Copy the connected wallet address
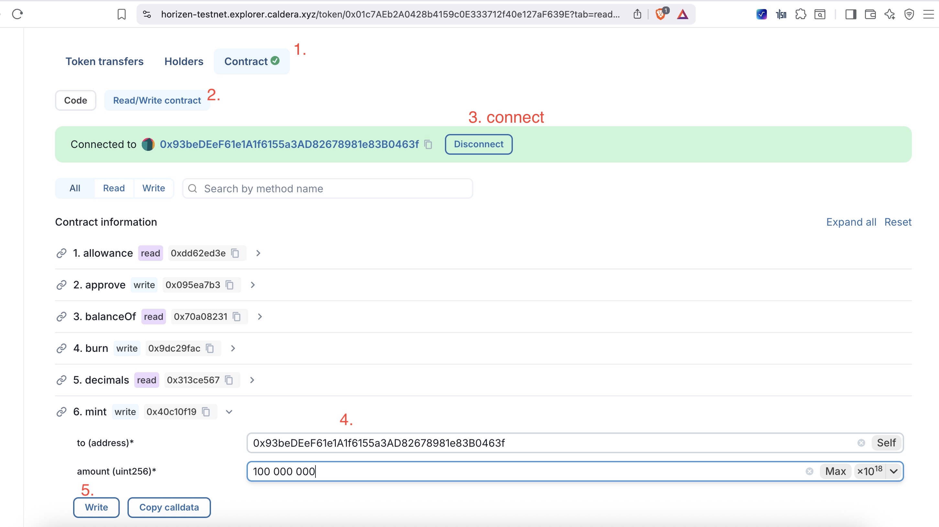939x527 pixels. point(428,144)
